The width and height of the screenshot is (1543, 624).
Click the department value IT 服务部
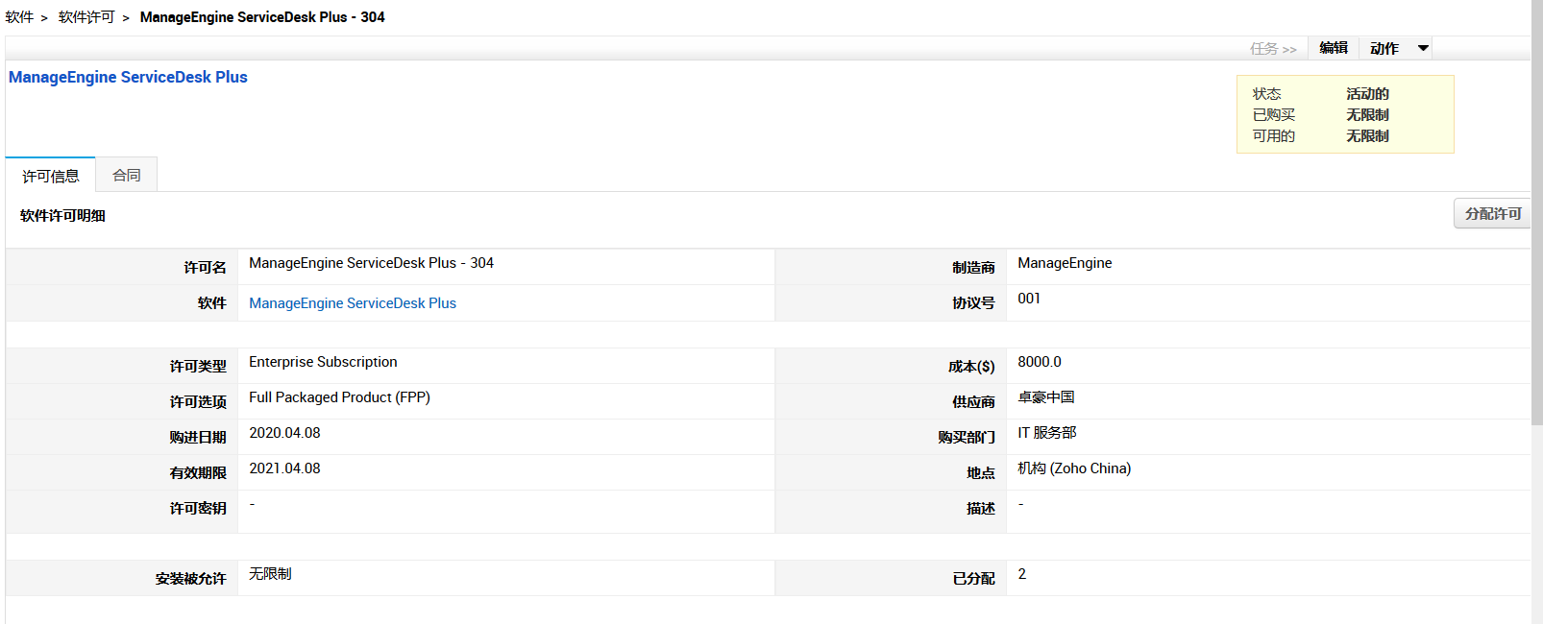[1047, 433]
